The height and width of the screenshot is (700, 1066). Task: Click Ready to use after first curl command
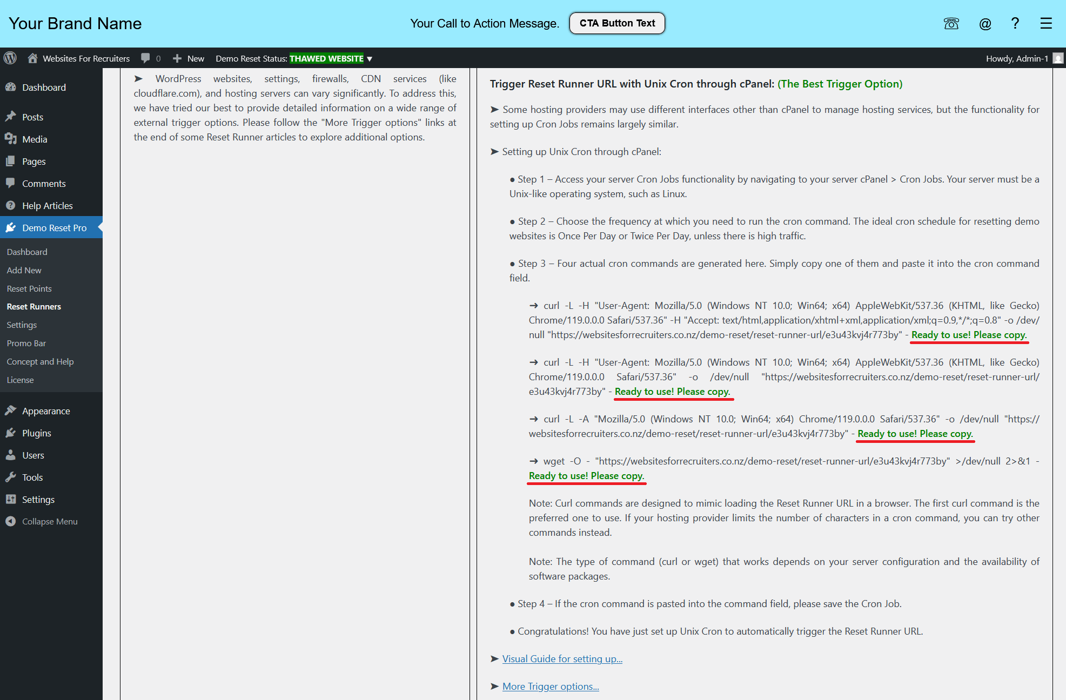(969, 334)
